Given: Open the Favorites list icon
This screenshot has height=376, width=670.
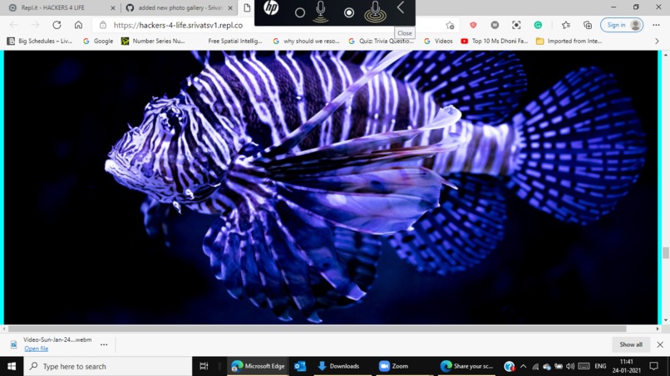Looking at the screenshot, I should point(566,25).
